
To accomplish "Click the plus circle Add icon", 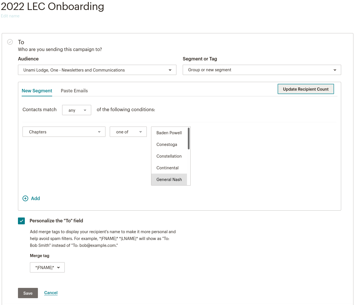I will tap(25, 198).
